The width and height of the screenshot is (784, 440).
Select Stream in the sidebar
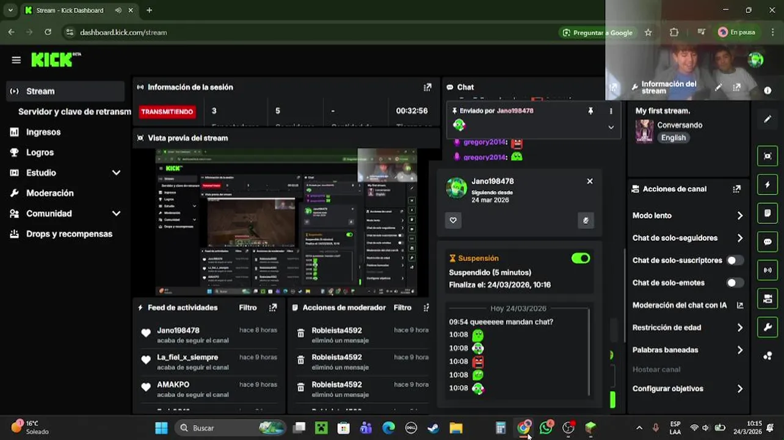pyautogui.click(x=65, y=91)
